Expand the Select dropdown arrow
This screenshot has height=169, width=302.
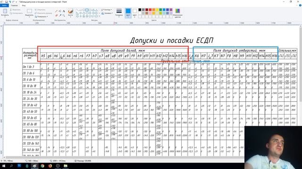(x=29, y=17)
